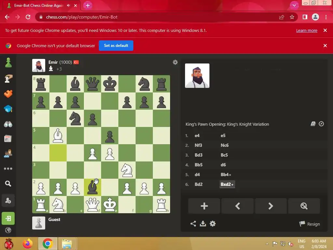333x250 pixels.
Task: Expand the More three-dots sidebar menu
Action: click(x=8, y=169)
